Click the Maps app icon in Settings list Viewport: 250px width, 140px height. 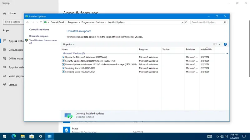click(67, 130)
